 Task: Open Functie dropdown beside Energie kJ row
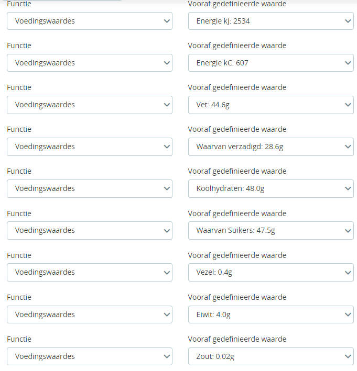pos(89,21)
